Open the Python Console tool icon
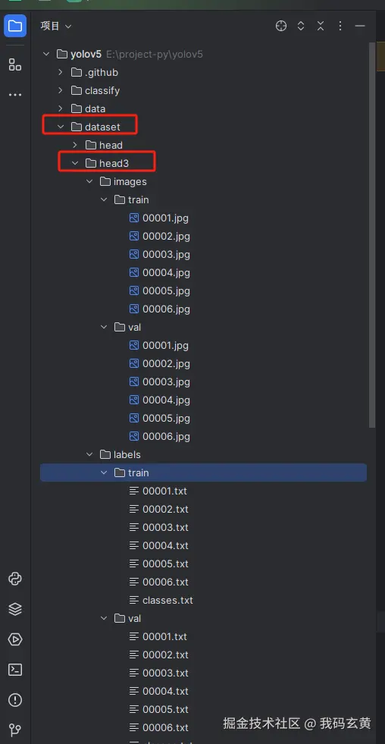This screenshot has height=744, width=385. click(x=15, y=579)
